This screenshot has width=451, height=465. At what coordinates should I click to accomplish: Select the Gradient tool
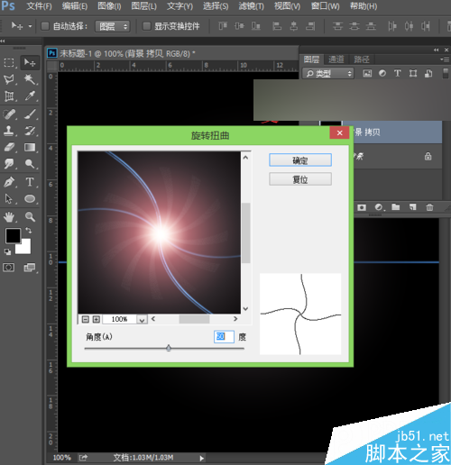click(30, 147)
